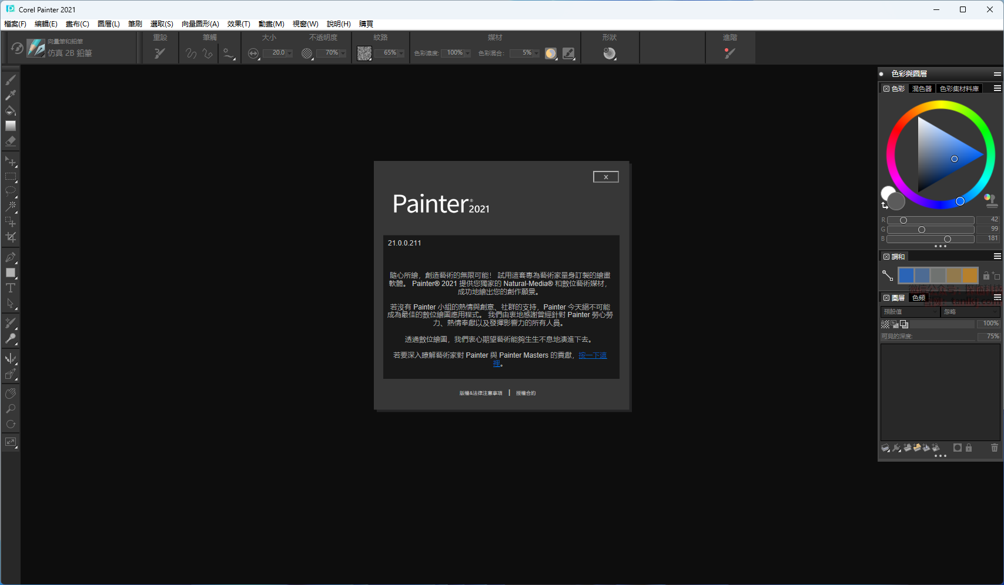Toggle the harmony lock icon
Image resolution: width=1004 pixels, height=585 pixels.
click(x=986, y=275)
